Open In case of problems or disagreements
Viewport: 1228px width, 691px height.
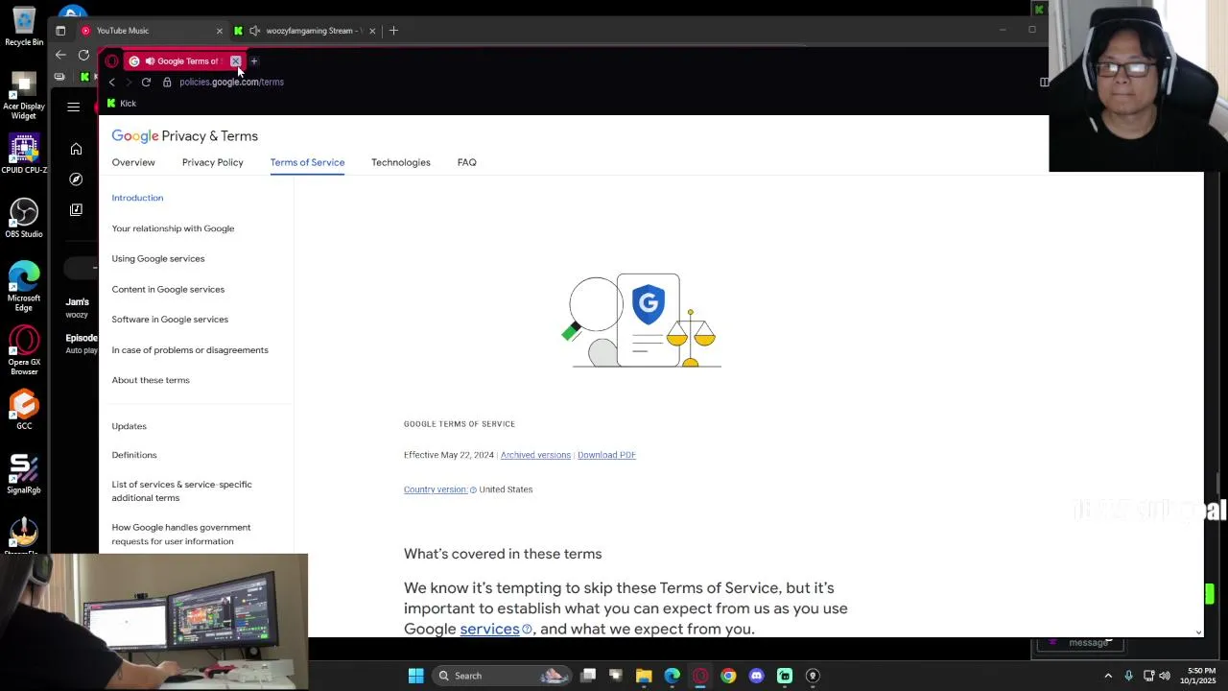[190, 349]
